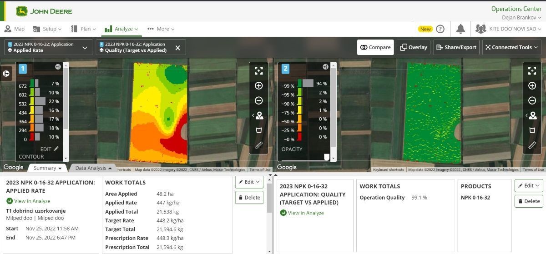Open the Applied Rate layer dropdown

click(85, 47)
